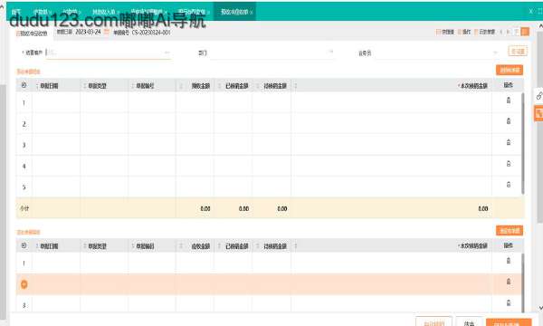543x326 pixels.
Task: Click the orange select-documents button above upper table
Action: (x=510, y=70)
